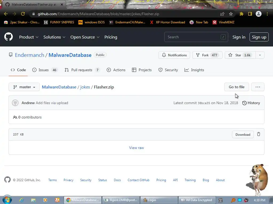Switch to the Pull requests tab

pyautogui.click(x=82, y=70)
